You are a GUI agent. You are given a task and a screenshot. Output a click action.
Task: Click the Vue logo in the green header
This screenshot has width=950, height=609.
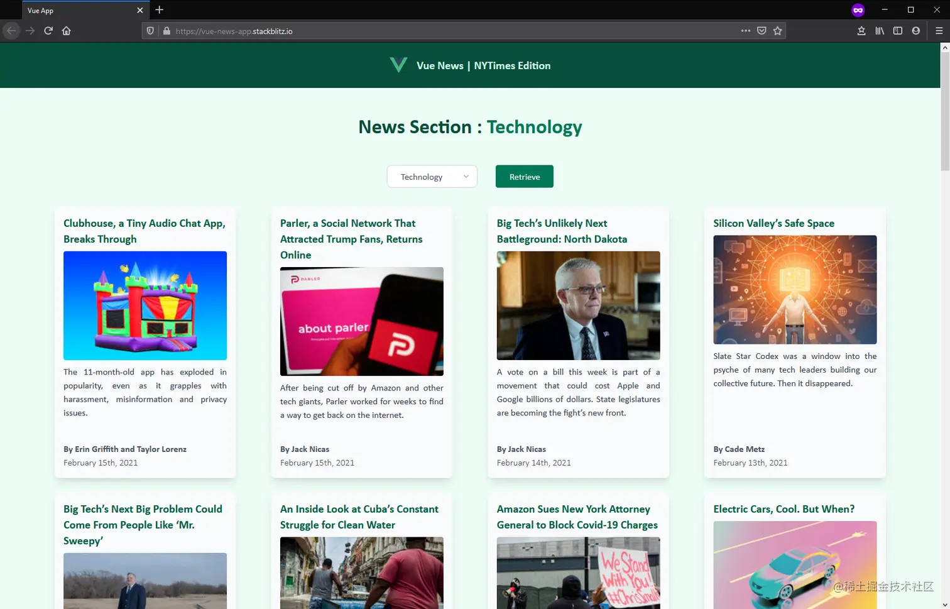click(398, 64)
